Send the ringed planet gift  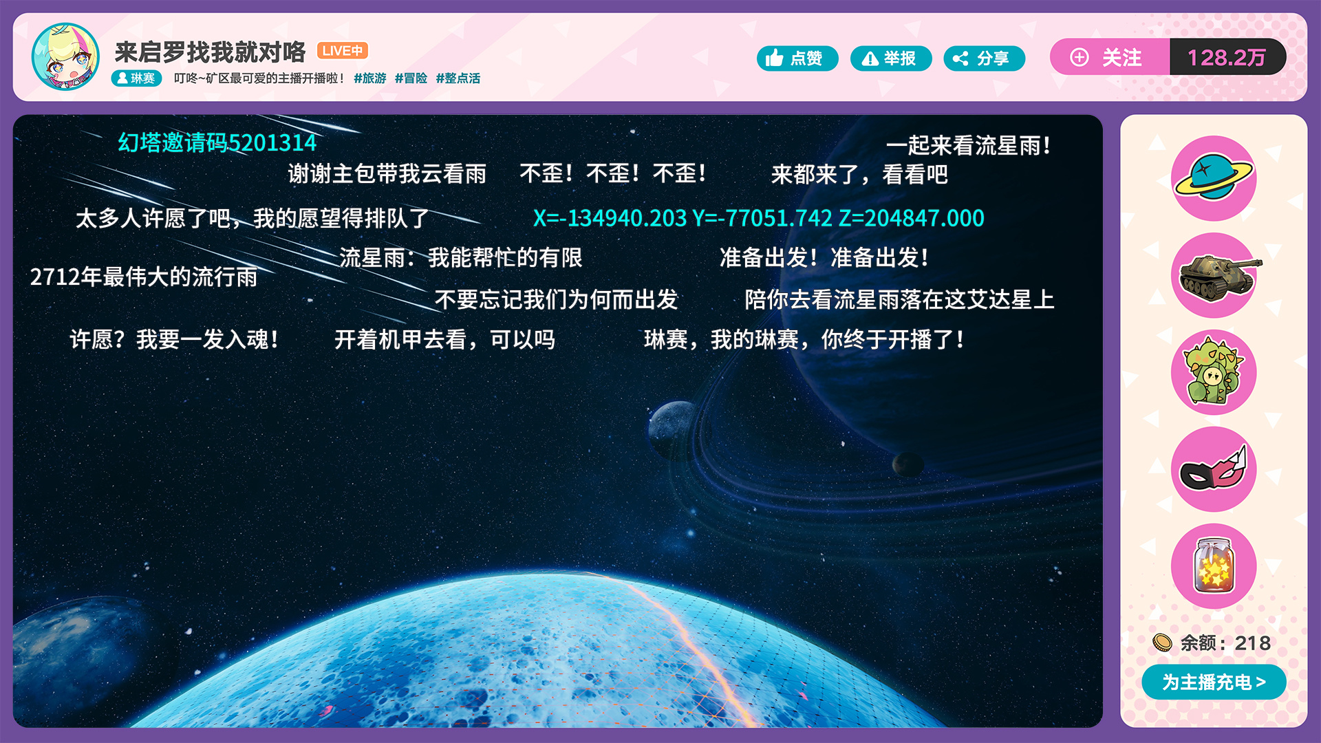[1214, 178]
